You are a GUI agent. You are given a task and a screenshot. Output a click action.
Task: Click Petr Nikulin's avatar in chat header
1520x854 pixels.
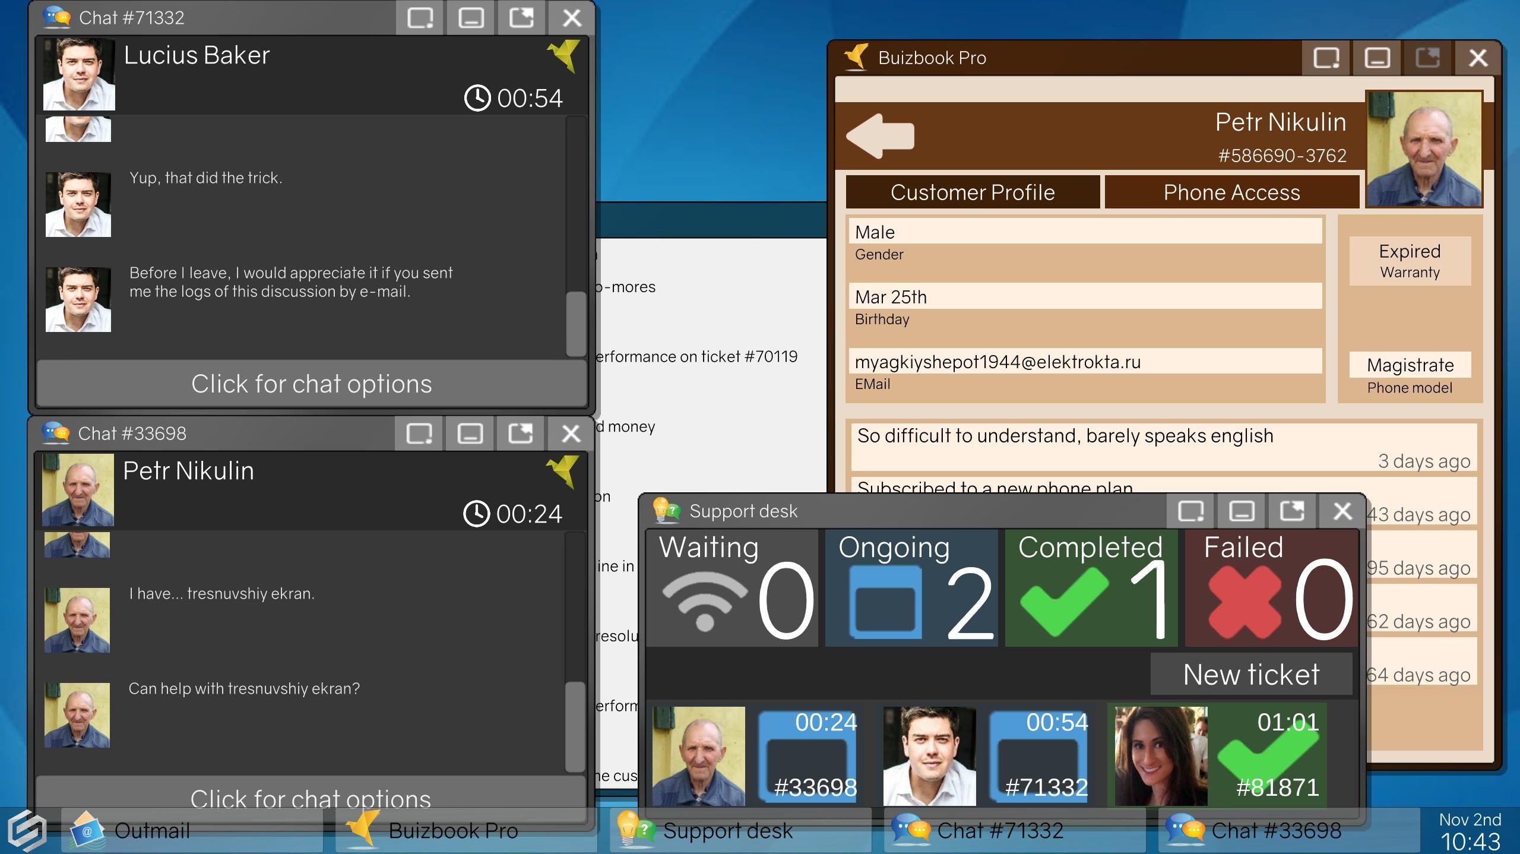78,490
